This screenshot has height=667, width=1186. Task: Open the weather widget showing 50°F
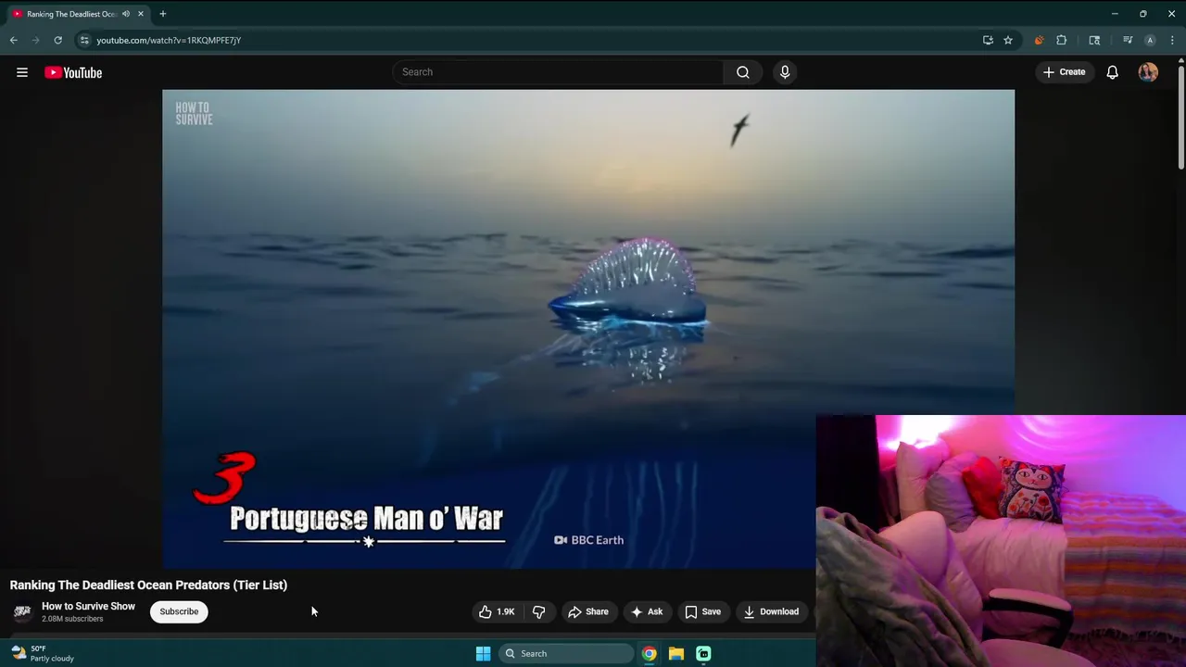point(42,653)
